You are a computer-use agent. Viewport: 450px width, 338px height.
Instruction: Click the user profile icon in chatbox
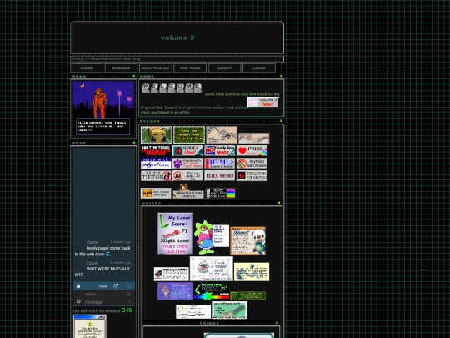coord(78,285)
